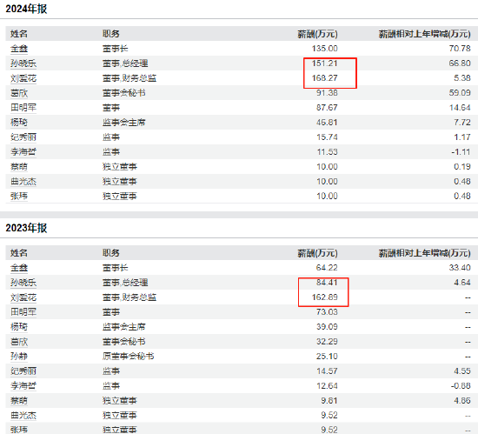This screenshot has height=434, width=478.
Task: Open the 董事会秘书's name link in the 2024年报 table
Action: 19,93
